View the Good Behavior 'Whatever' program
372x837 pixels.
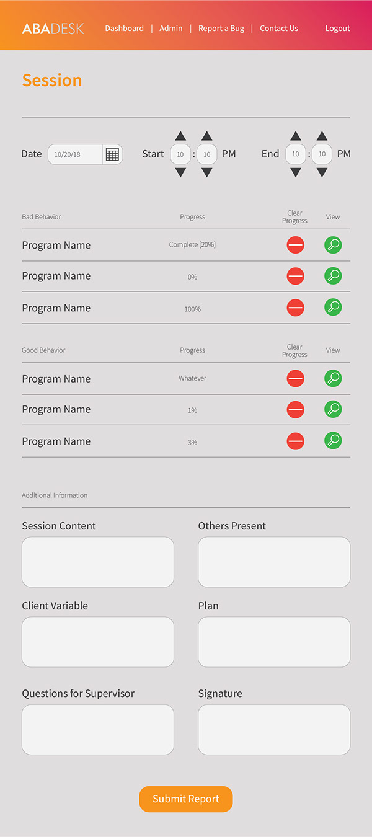pyautogui.click(x=333, y=378)
